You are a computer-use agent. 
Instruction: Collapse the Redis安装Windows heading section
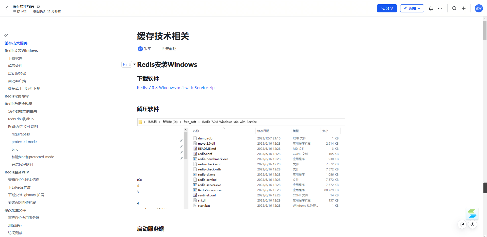coord(135,64)
